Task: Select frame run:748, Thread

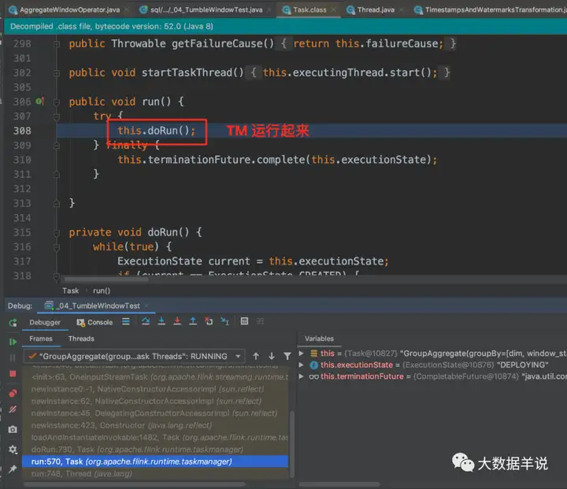Action: click(155, 473)
